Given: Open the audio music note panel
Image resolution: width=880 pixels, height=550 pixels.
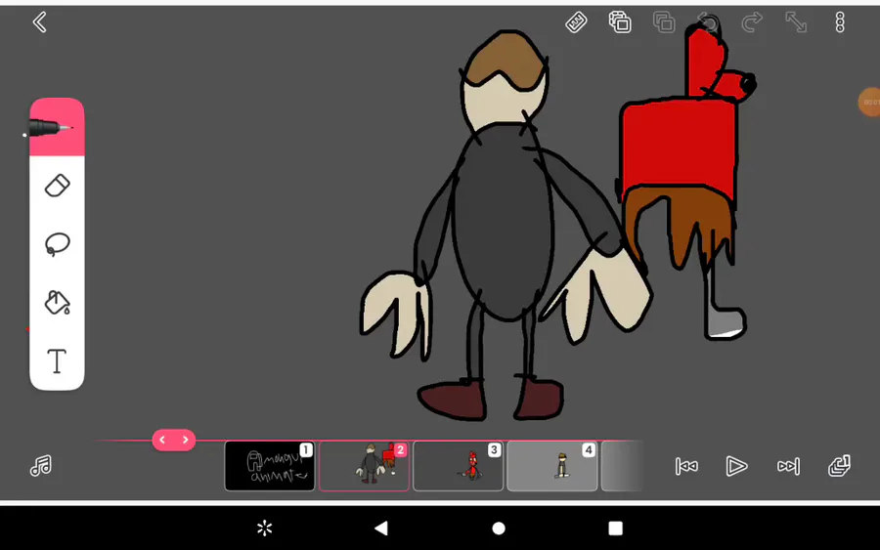Looking at the screenshot, I should point(41,465).
